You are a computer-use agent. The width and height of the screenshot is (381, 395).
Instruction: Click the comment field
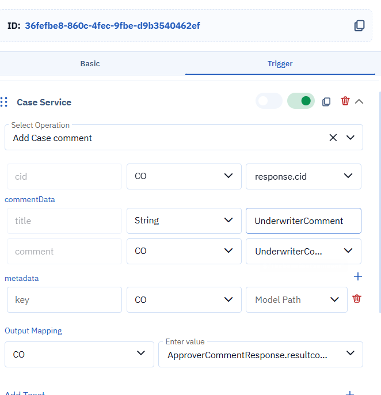coord(64,251)
